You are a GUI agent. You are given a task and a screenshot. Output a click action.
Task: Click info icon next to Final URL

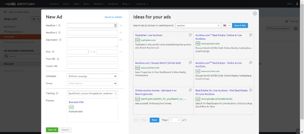(58, 59)
